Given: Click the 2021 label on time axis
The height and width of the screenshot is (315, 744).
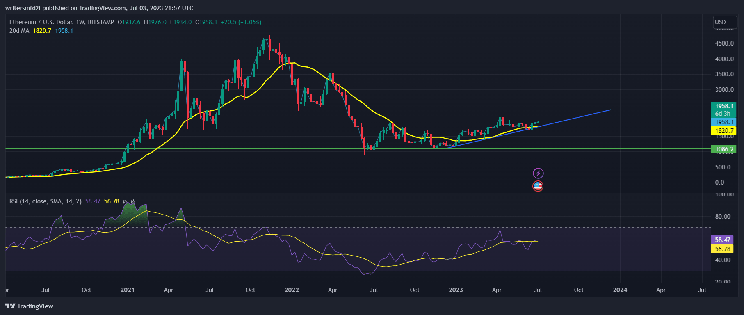Looking at the screenshot, I should (x=128, y=290).
